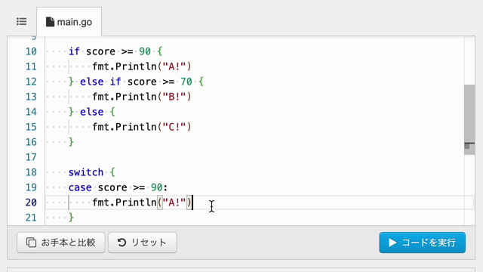Click line number 18 in gutter
The width and height of the screenshot is (483, 272).
point(31,172)
